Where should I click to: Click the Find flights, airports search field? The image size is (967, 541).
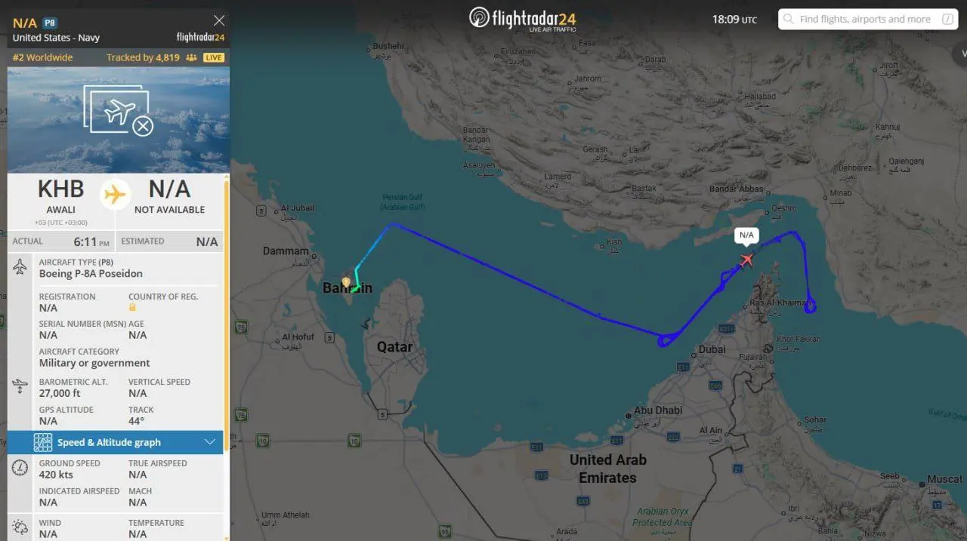(868, 19)
